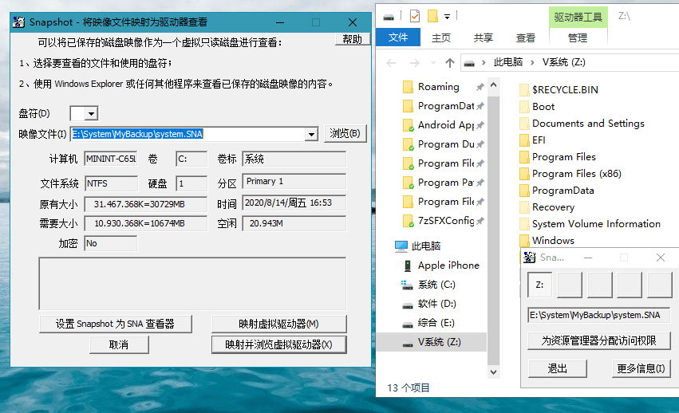The image size is (679, 413).
Task: Open the $RECYCLE.BIN folder
Action: pyautogui.click(x=564, y=90)
